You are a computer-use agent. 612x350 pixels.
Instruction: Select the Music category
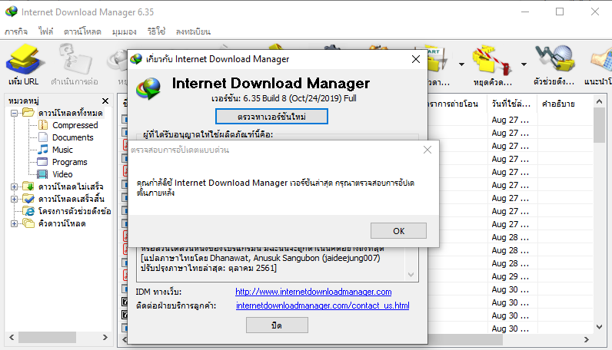click(62, 150)
